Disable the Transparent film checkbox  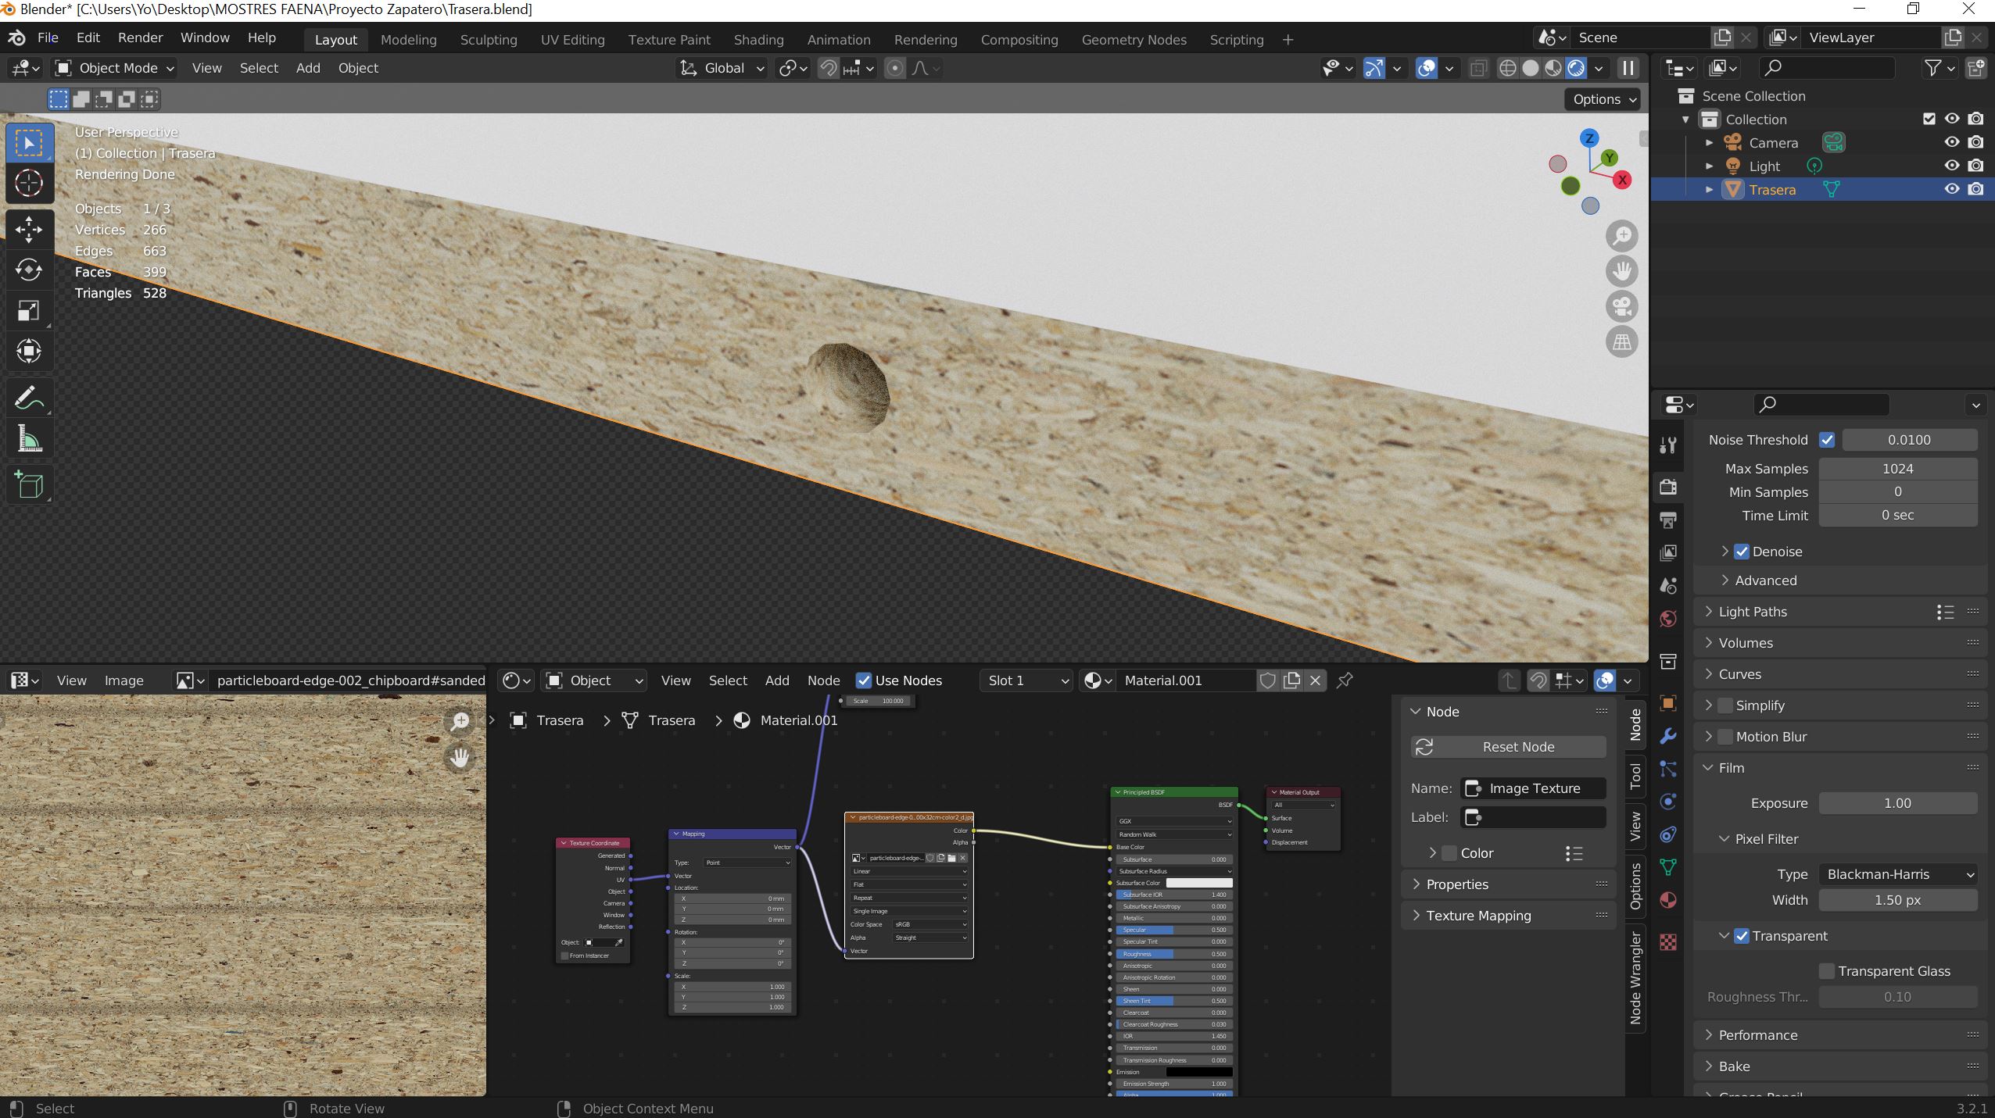coord(1742,936)
